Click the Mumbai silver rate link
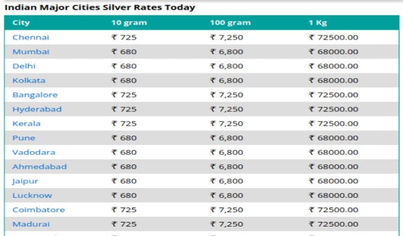Viewport: 403px width, 236px height. click(31, 52)
